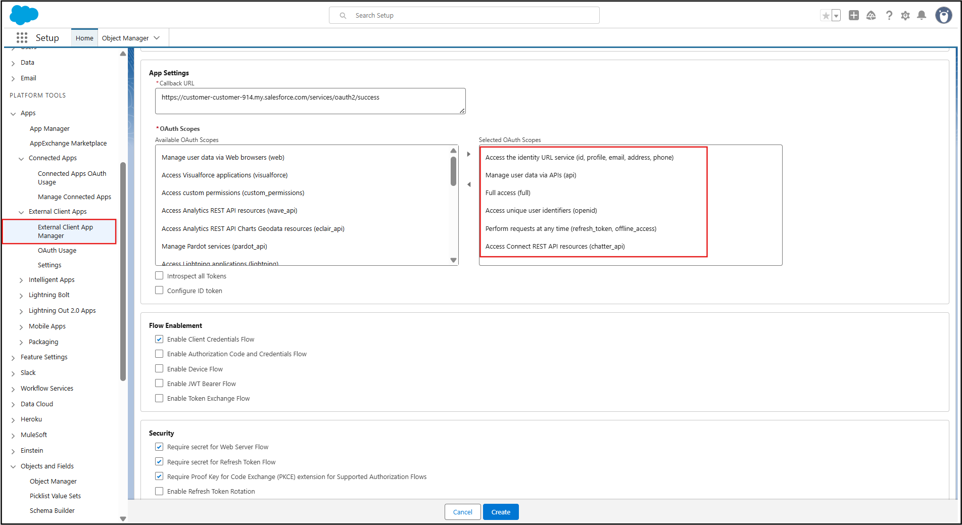Click the remove scope left arrow
Viewport: 962px width, 525px height.
tap(468, 184)
